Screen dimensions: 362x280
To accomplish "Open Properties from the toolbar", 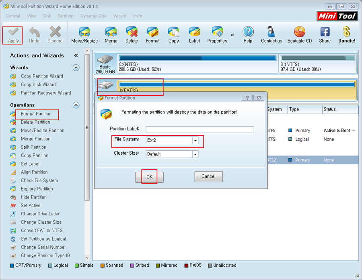I will click(217, 32).
